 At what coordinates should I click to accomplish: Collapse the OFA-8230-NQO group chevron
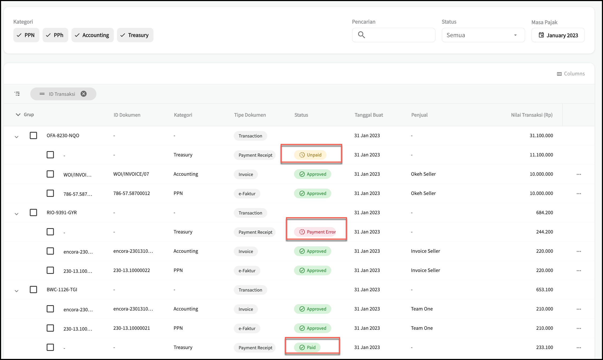[x=17, y=137]
